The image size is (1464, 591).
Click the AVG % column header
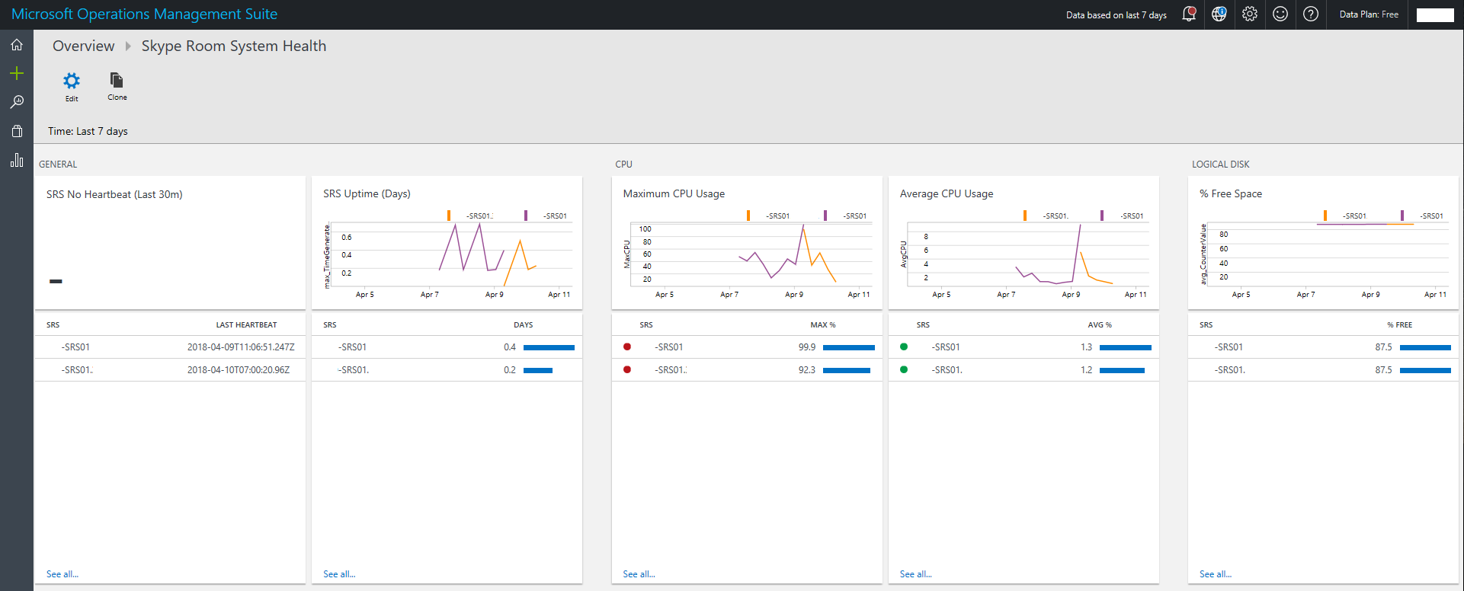point(1100,325)
